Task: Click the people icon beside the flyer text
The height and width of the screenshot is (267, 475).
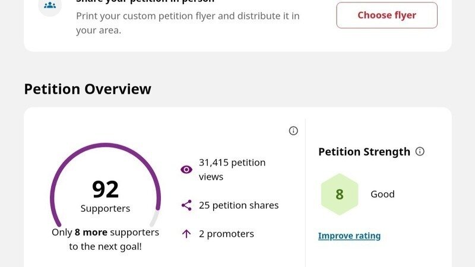Action: pyautogui.click(x=50, y=5)
